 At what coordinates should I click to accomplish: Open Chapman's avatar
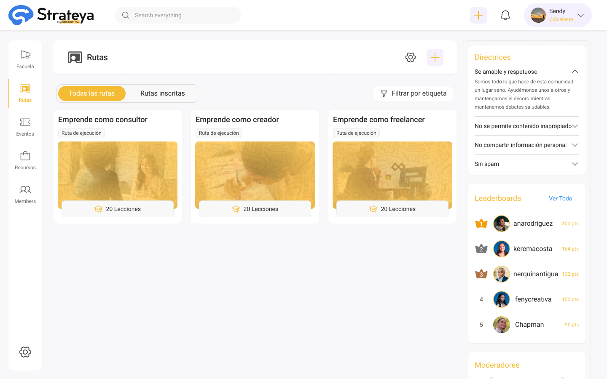click(502, 325)
